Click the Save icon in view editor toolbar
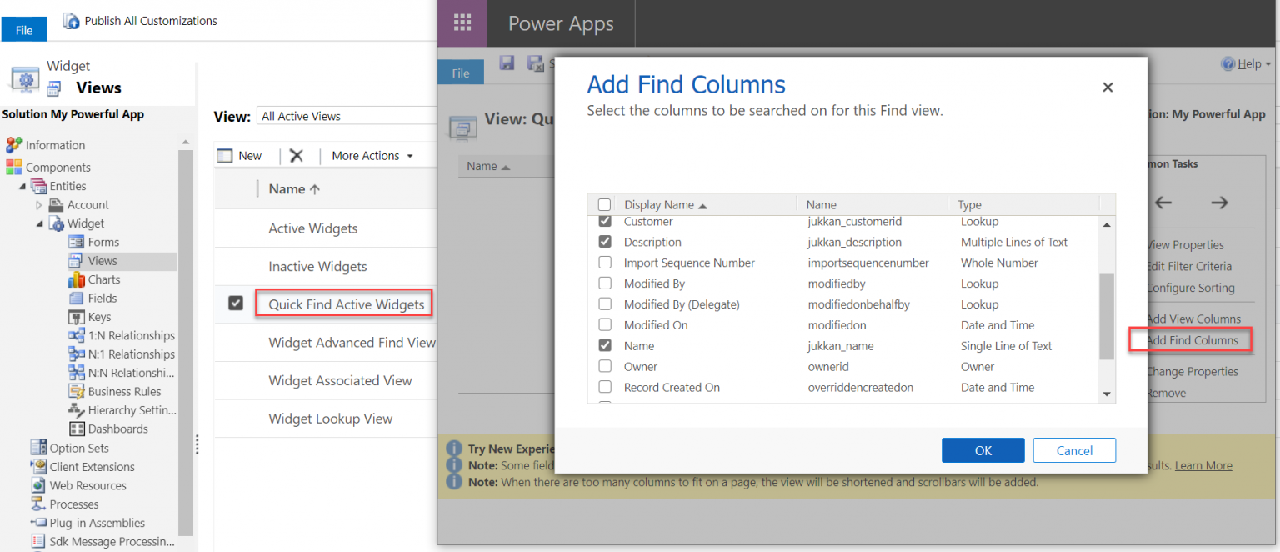1280x552 pixels. click(x=506, y=63)
